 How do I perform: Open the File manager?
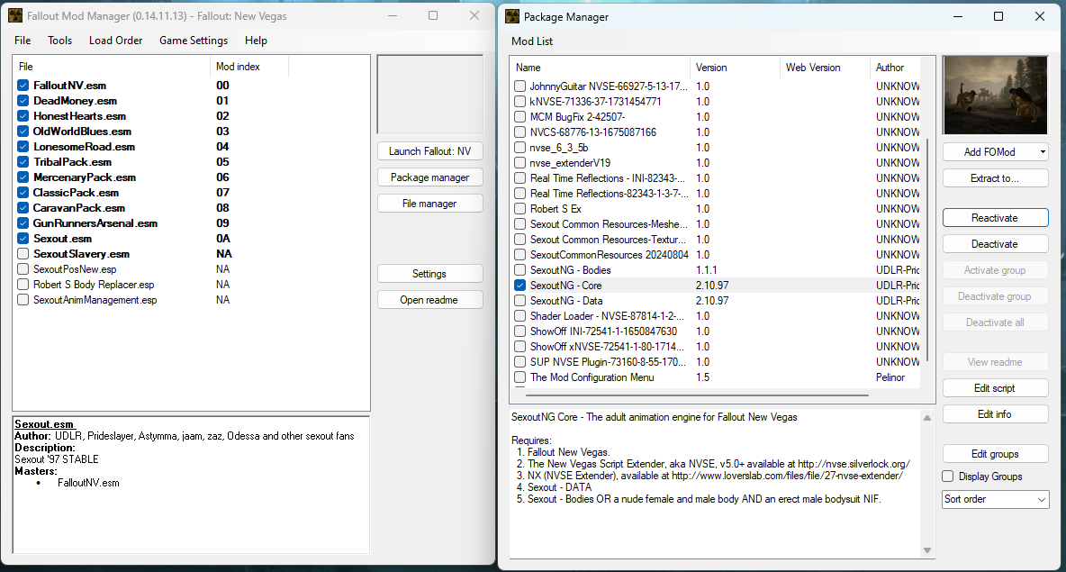point(429,204)
